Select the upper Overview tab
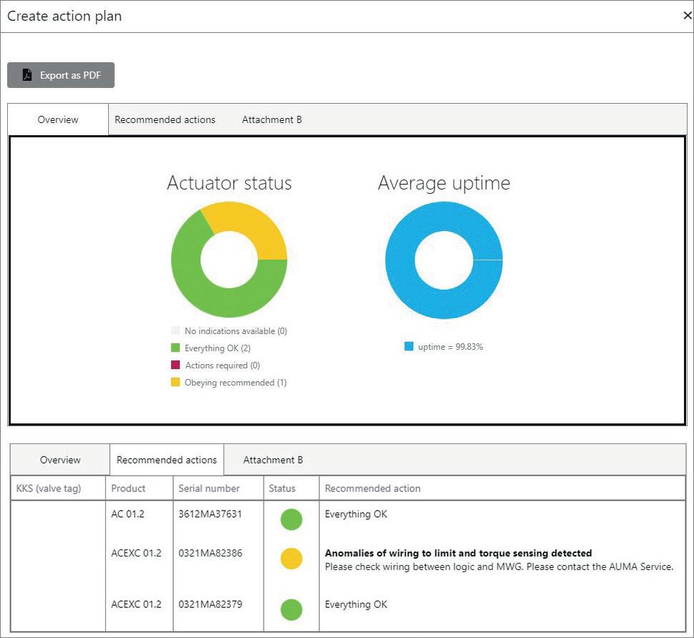The height and width of the screenshot is (638, 694). pyautogui.click(x=58, y=119)
